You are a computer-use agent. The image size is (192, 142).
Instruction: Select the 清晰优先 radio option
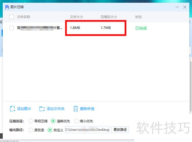53,121
